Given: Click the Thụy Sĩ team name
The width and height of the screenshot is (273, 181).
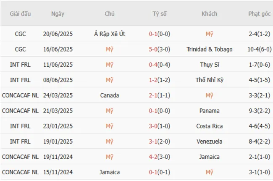Looking at the screenshot, I should 209,65.
